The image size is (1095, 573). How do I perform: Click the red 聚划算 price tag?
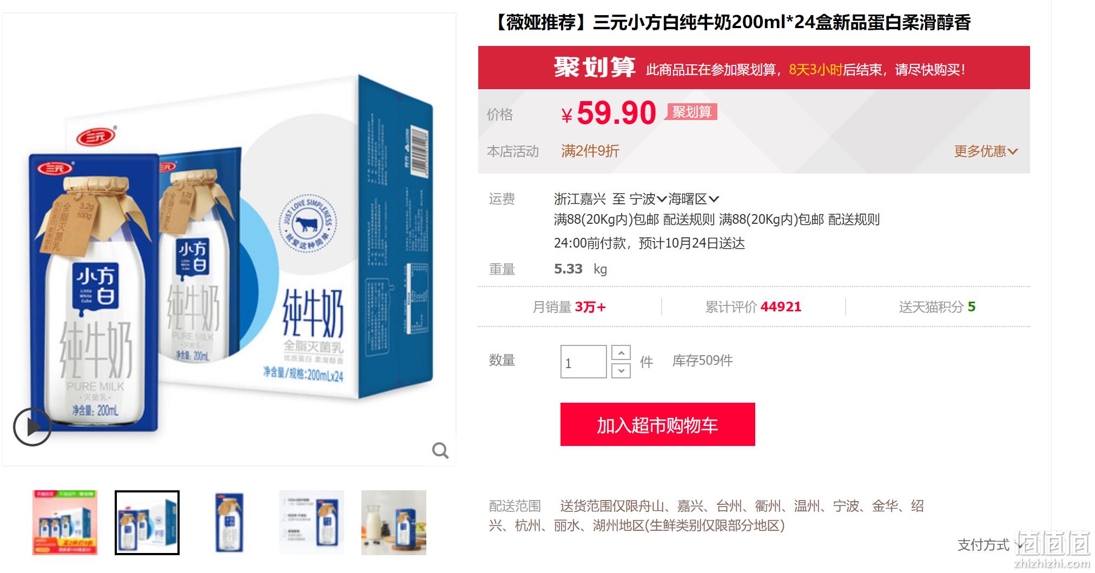pos(691,112)
